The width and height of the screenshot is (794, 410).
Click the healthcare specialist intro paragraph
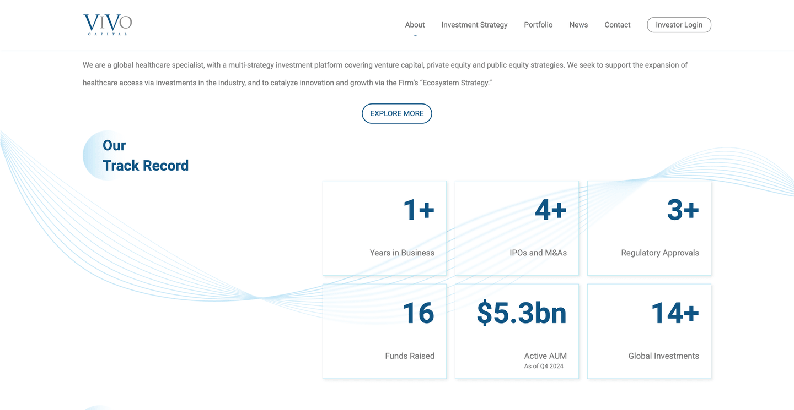(385, 74)
